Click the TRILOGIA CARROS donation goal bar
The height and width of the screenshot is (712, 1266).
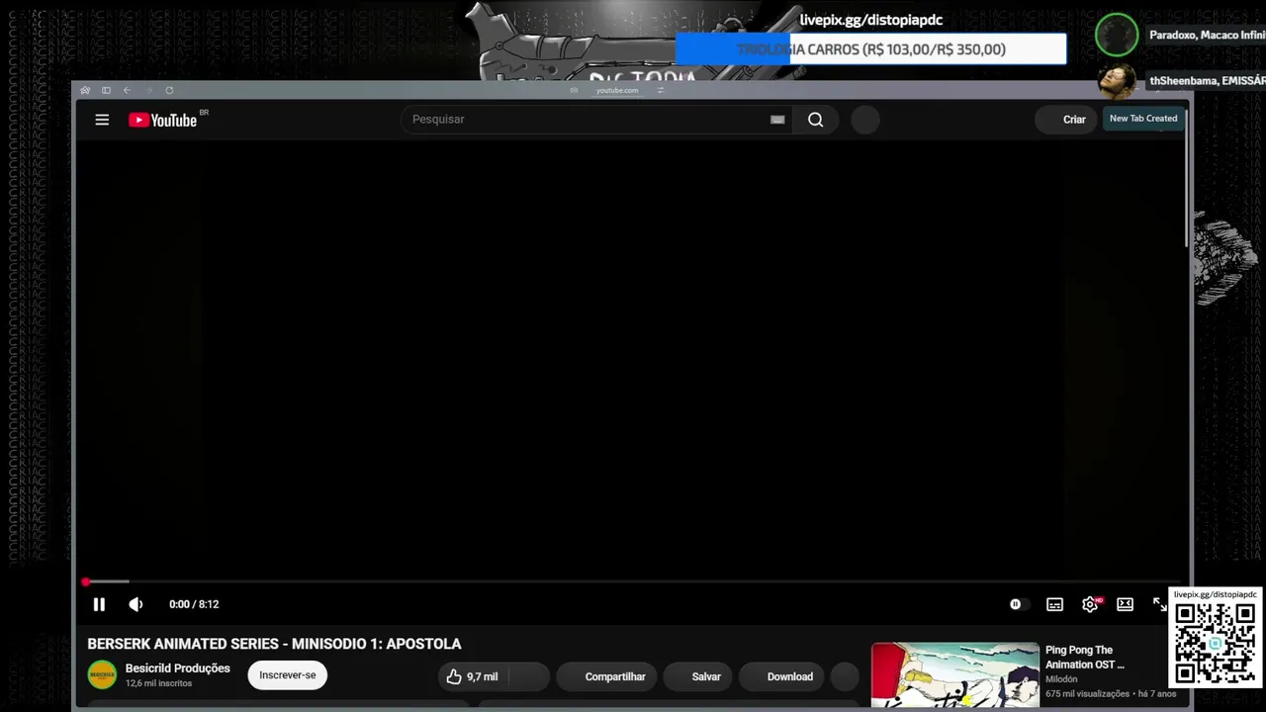[871, 49]
